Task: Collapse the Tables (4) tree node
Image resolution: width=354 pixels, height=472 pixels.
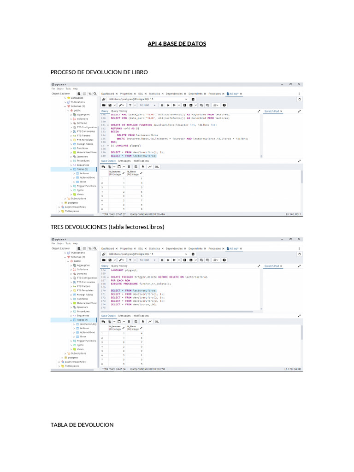Action: point(71,320)
